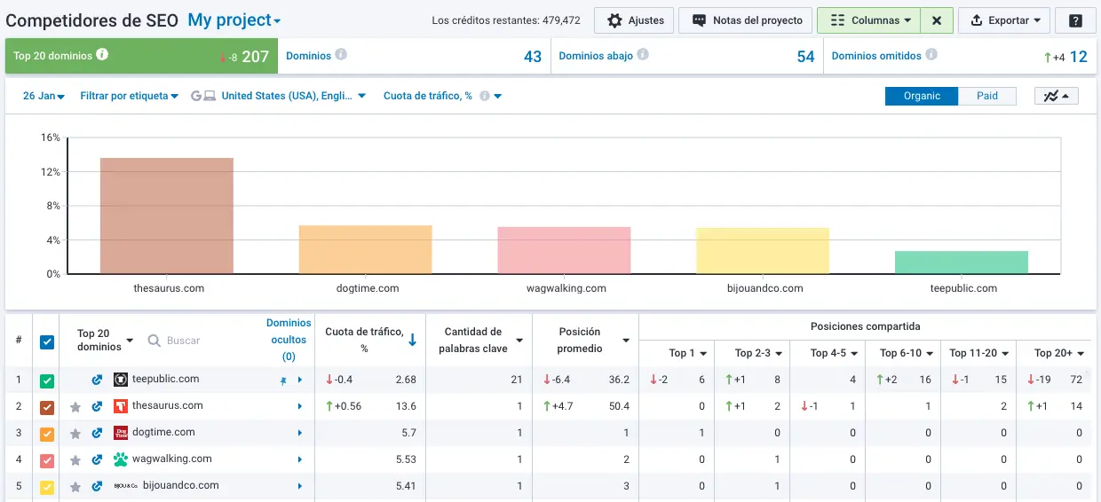Image resolution: width=1101 pixels, height=502 pixels.
Task: Click the pin icon on teepublic.com row
Action: point(282,380)
